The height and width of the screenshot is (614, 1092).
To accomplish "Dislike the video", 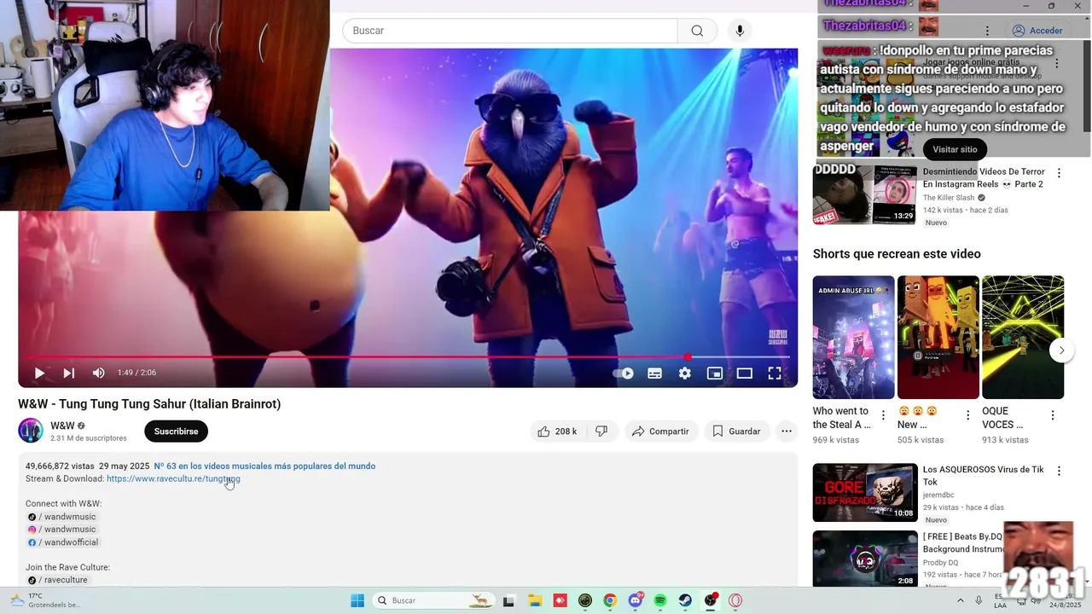I will tap(601, 432).
